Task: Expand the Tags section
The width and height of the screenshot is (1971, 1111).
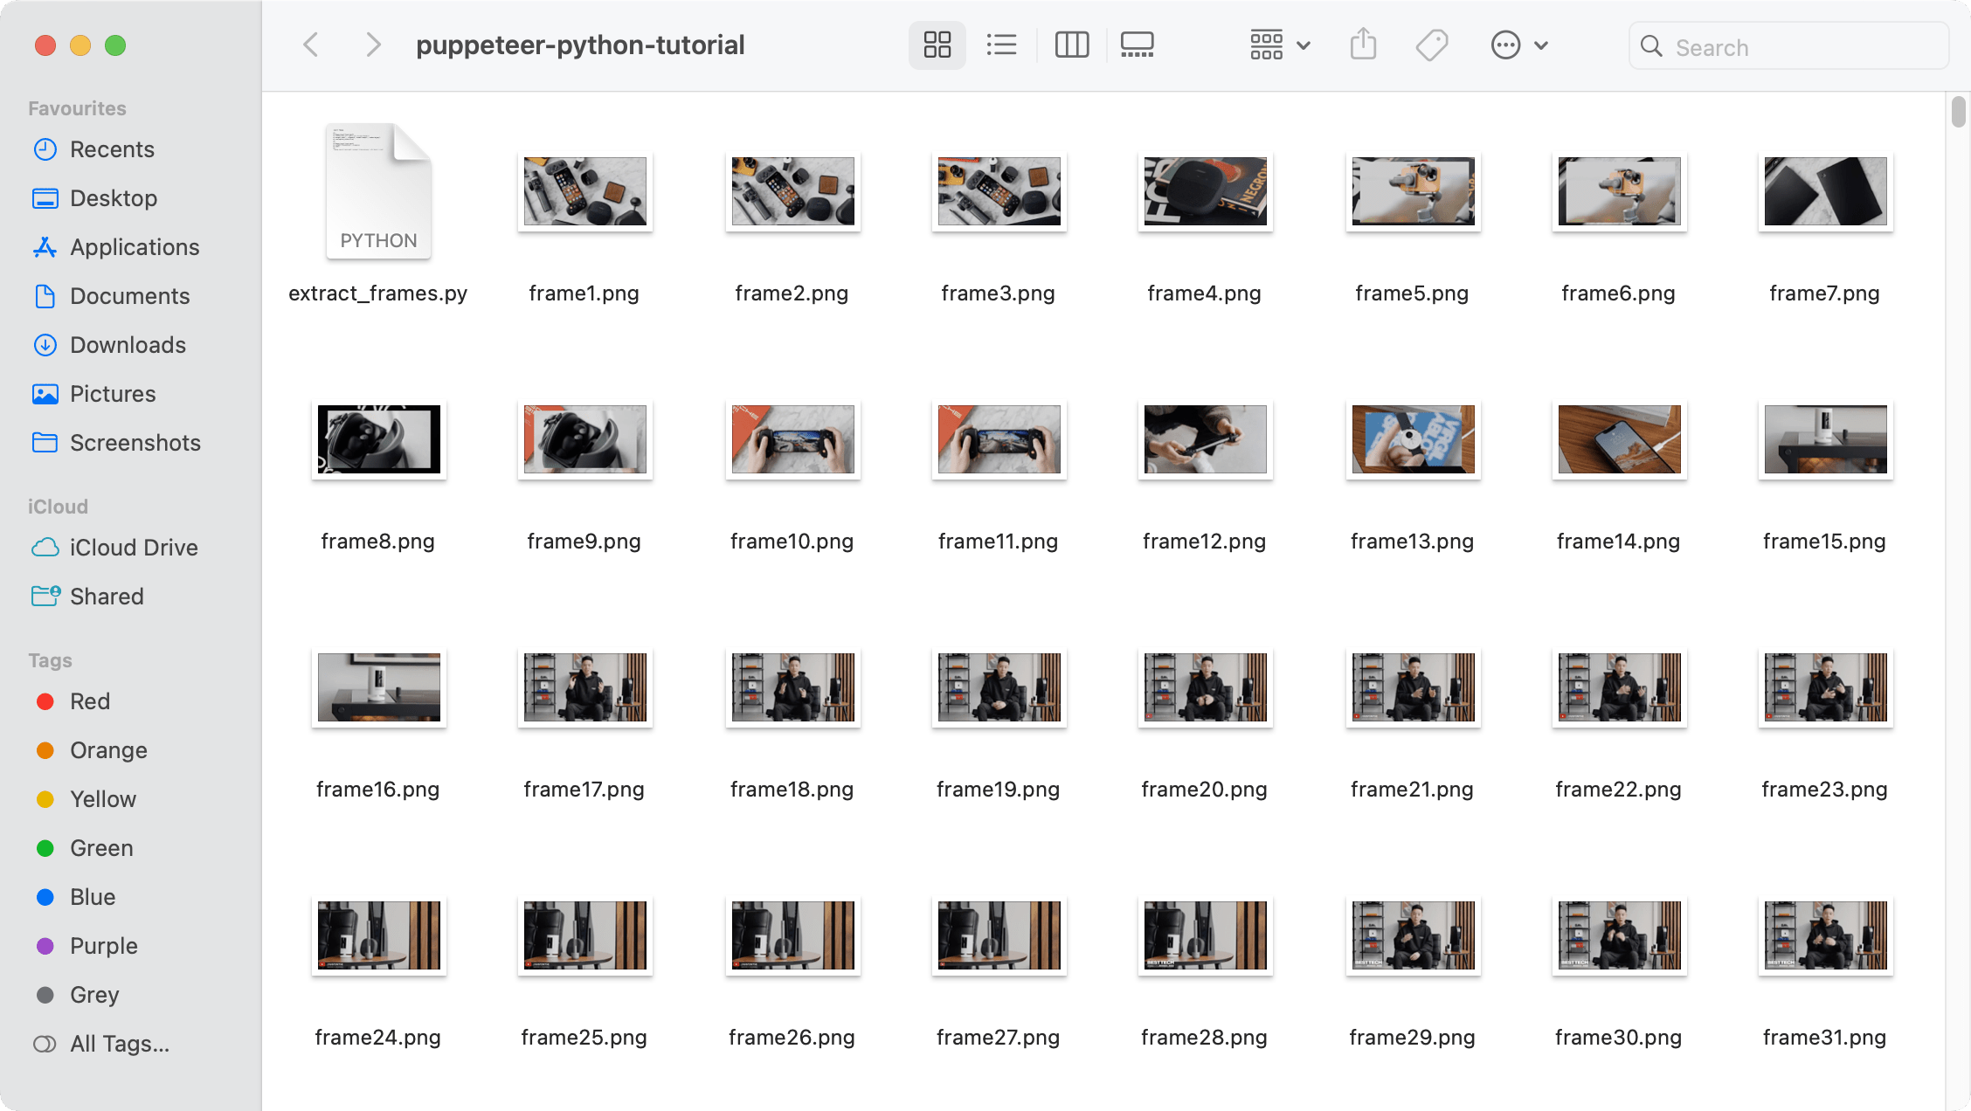Action: (x=50, y=660)
